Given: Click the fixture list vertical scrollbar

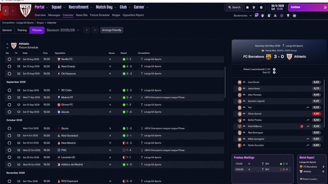Looking at the screenshot, I should (x=225, y=82).
